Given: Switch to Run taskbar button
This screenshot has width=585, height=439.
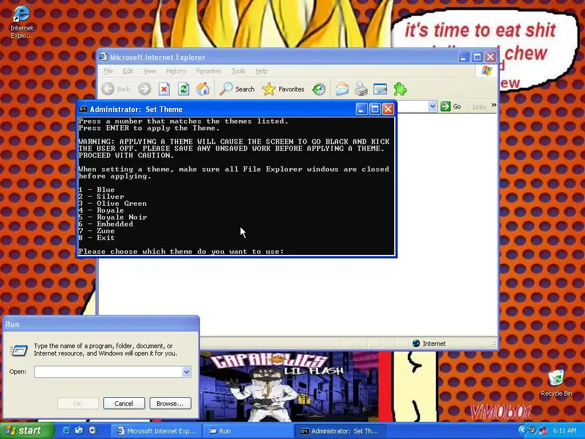Looking at the screenshot, I should tap(248, 431).
